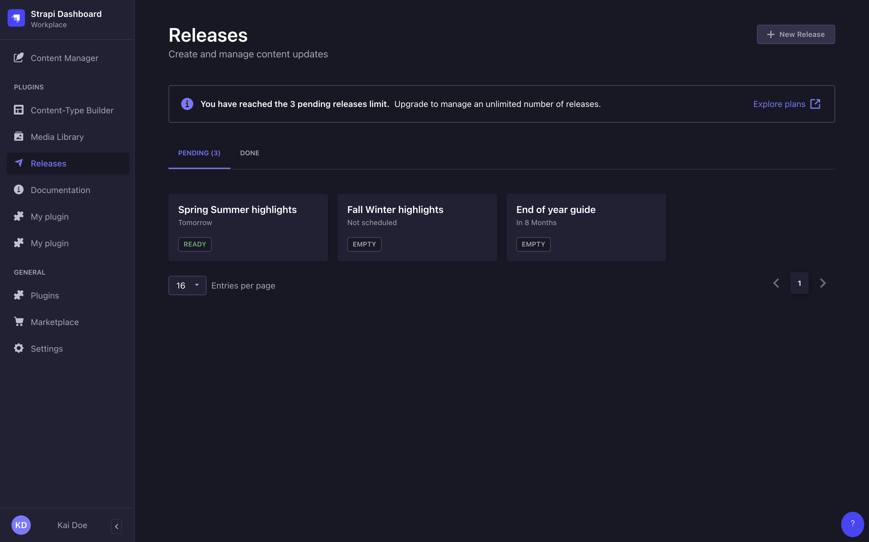
Task: Click the Releases paper plane icon
Action: [x=19, y=163]
